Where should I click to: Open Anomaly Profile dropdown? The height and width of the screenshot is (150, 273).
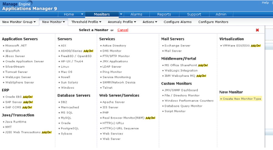122,22
